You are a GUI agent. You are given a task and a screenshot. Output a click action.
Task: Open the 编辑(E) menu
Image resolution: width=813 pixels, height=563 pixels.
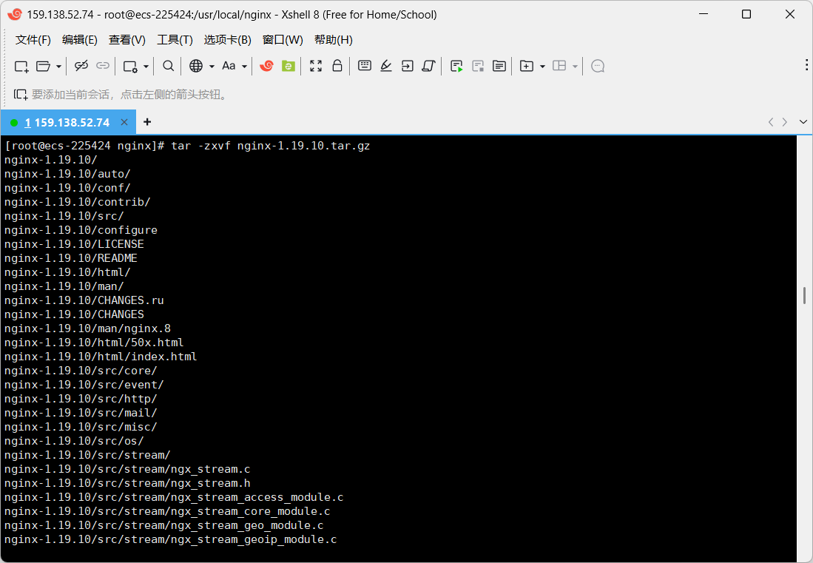point(79,40)
